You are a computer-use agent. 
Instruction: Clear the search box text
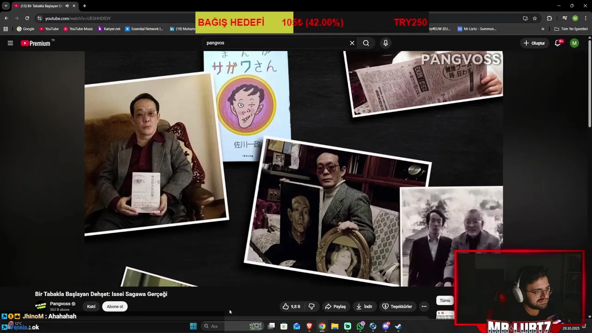[352, 43]
